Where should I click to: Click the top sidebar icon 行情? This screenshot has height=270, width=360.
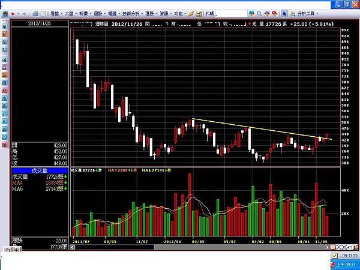coord(5,26)
